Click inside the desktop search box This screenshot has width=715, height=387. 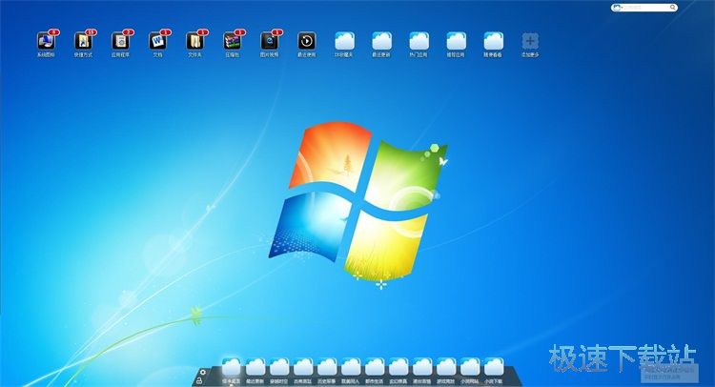(x=646, y=8)
